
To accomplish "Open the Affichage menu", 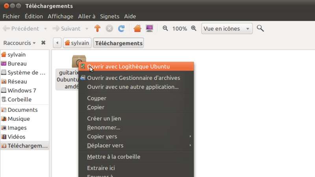I will coord(61,16).
